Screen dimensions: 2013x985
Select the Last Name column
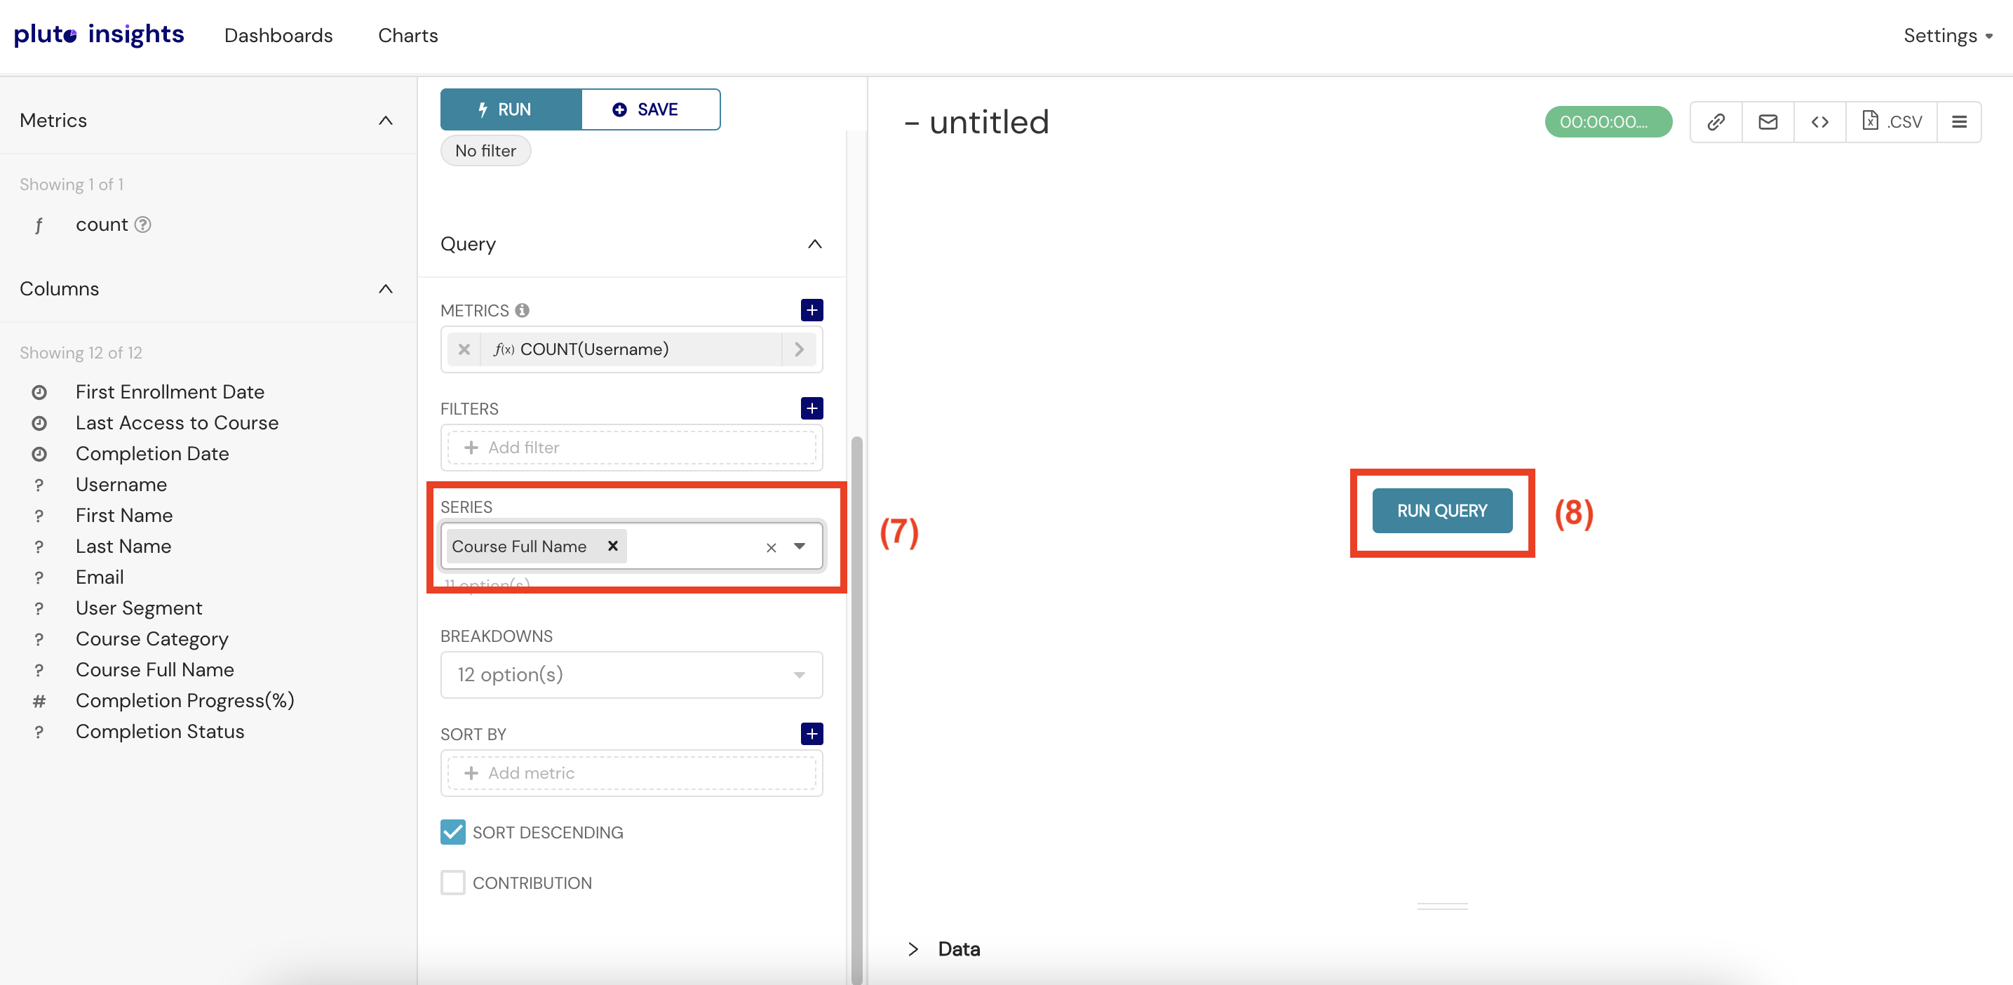[x=123, y=547]
